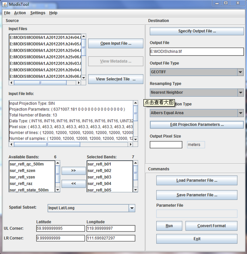Viewport: 247px width, 254px height.
Task: Open the Help menu
Action: coord(53,13)
